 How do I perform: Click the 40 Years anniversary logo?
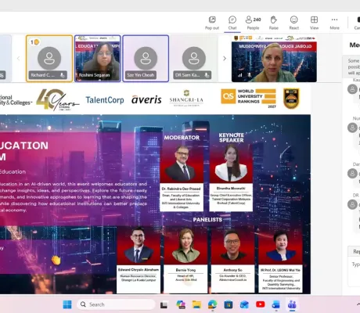pyautogui.click(x=57, y=100)
